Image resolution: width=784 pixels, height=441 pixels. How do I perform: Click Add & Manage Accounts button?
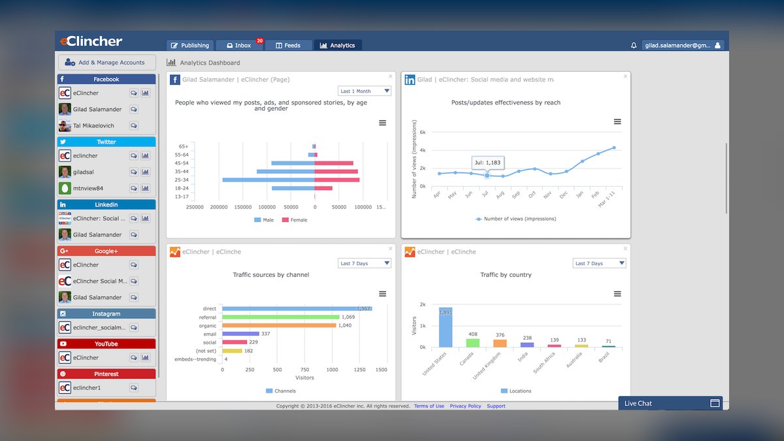[107, 62]
